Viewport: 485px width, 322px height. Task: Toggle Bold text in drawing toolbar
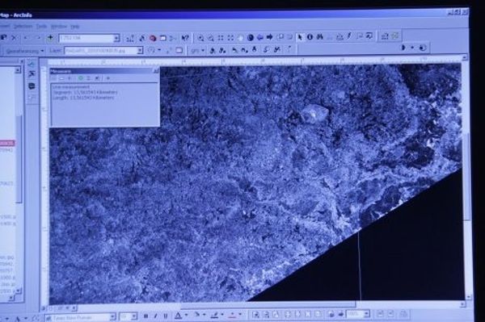point(145,316)
